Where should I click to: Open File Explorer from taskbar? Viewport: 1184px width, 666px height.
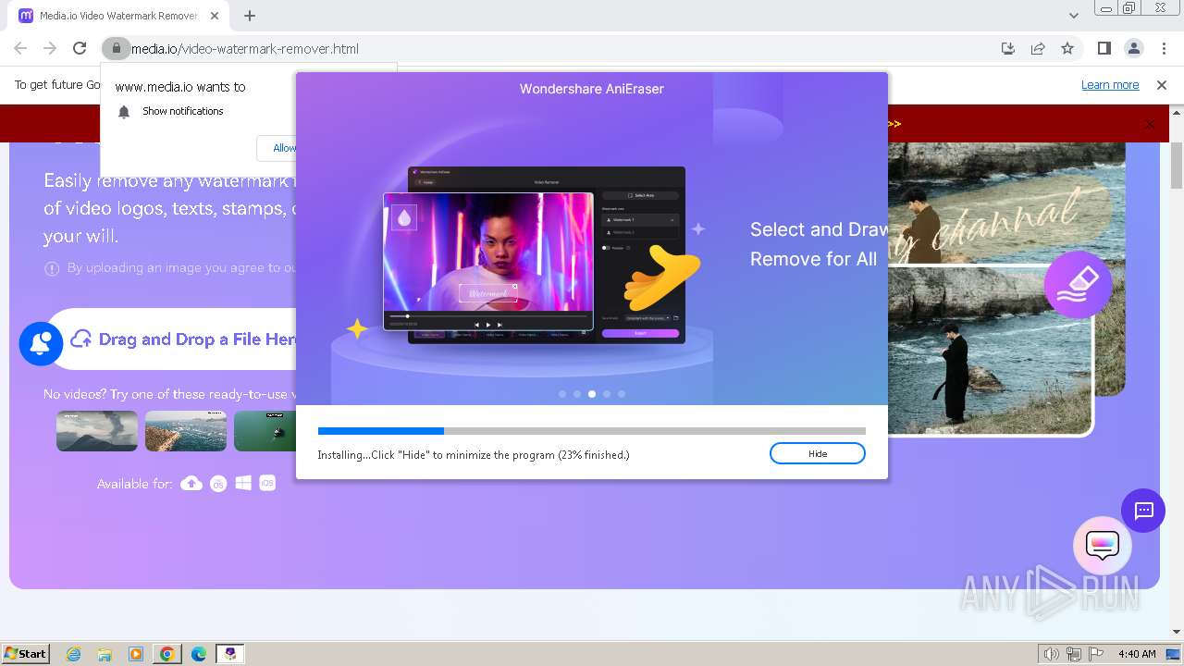(x=105, y=654)
